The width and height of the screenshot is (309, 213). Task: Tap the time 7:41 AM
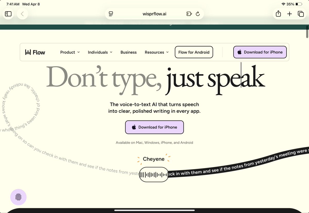tap(13, 4)
